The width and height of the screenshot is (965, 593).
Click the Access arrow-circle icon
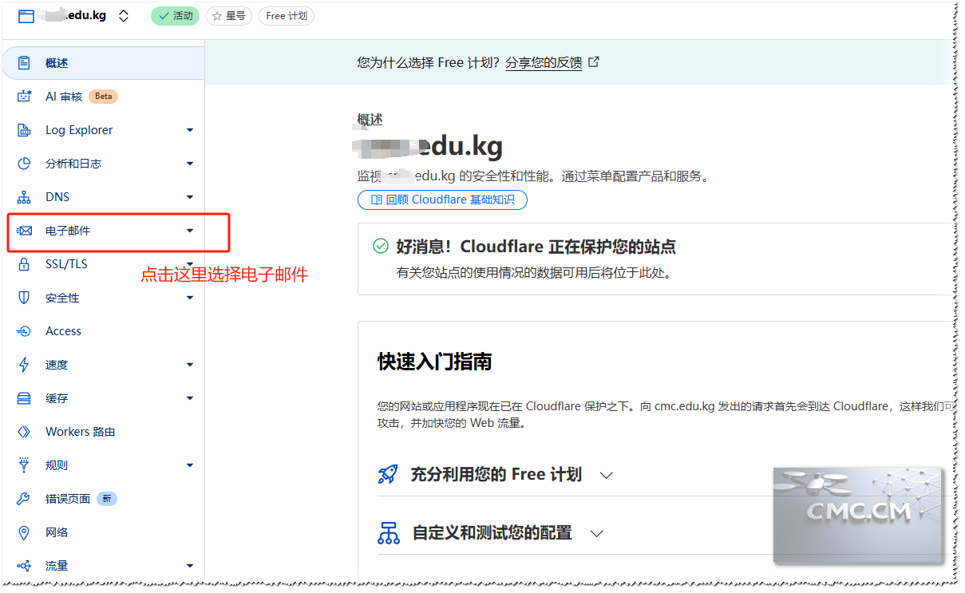[24, 331]
